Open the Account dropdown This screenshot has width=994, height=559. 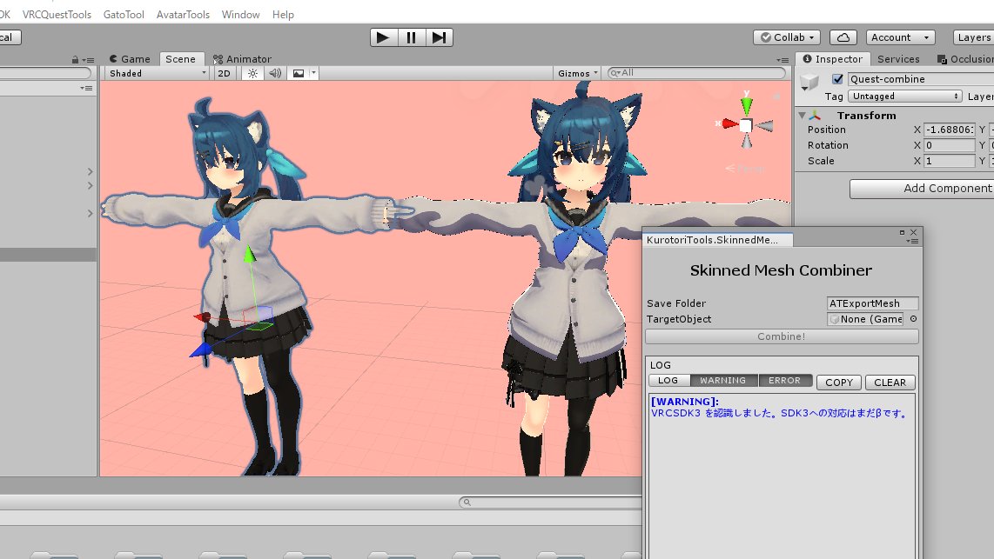pos(900,37)
